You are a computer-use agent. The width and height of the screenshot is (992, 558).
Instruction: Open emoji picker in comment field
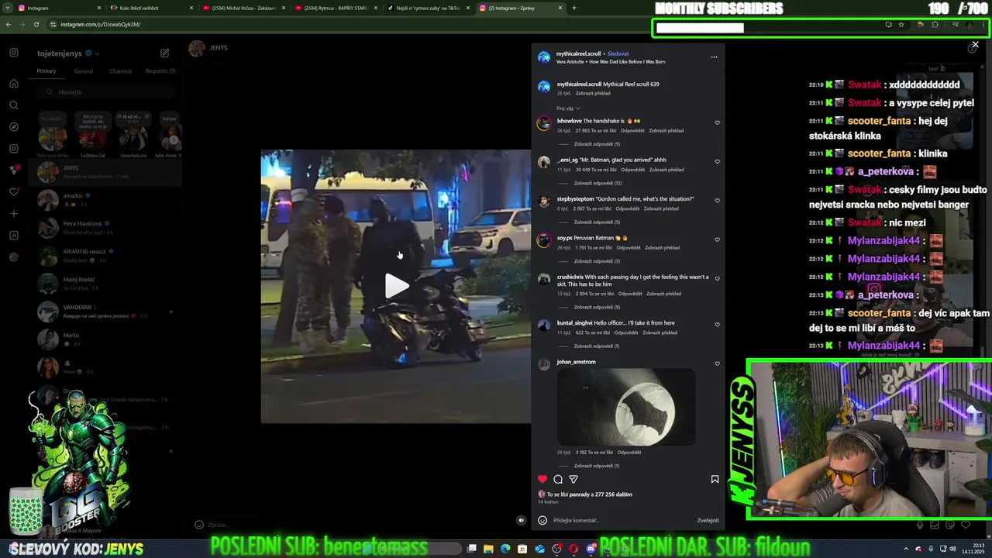click(x=542, y=520)
